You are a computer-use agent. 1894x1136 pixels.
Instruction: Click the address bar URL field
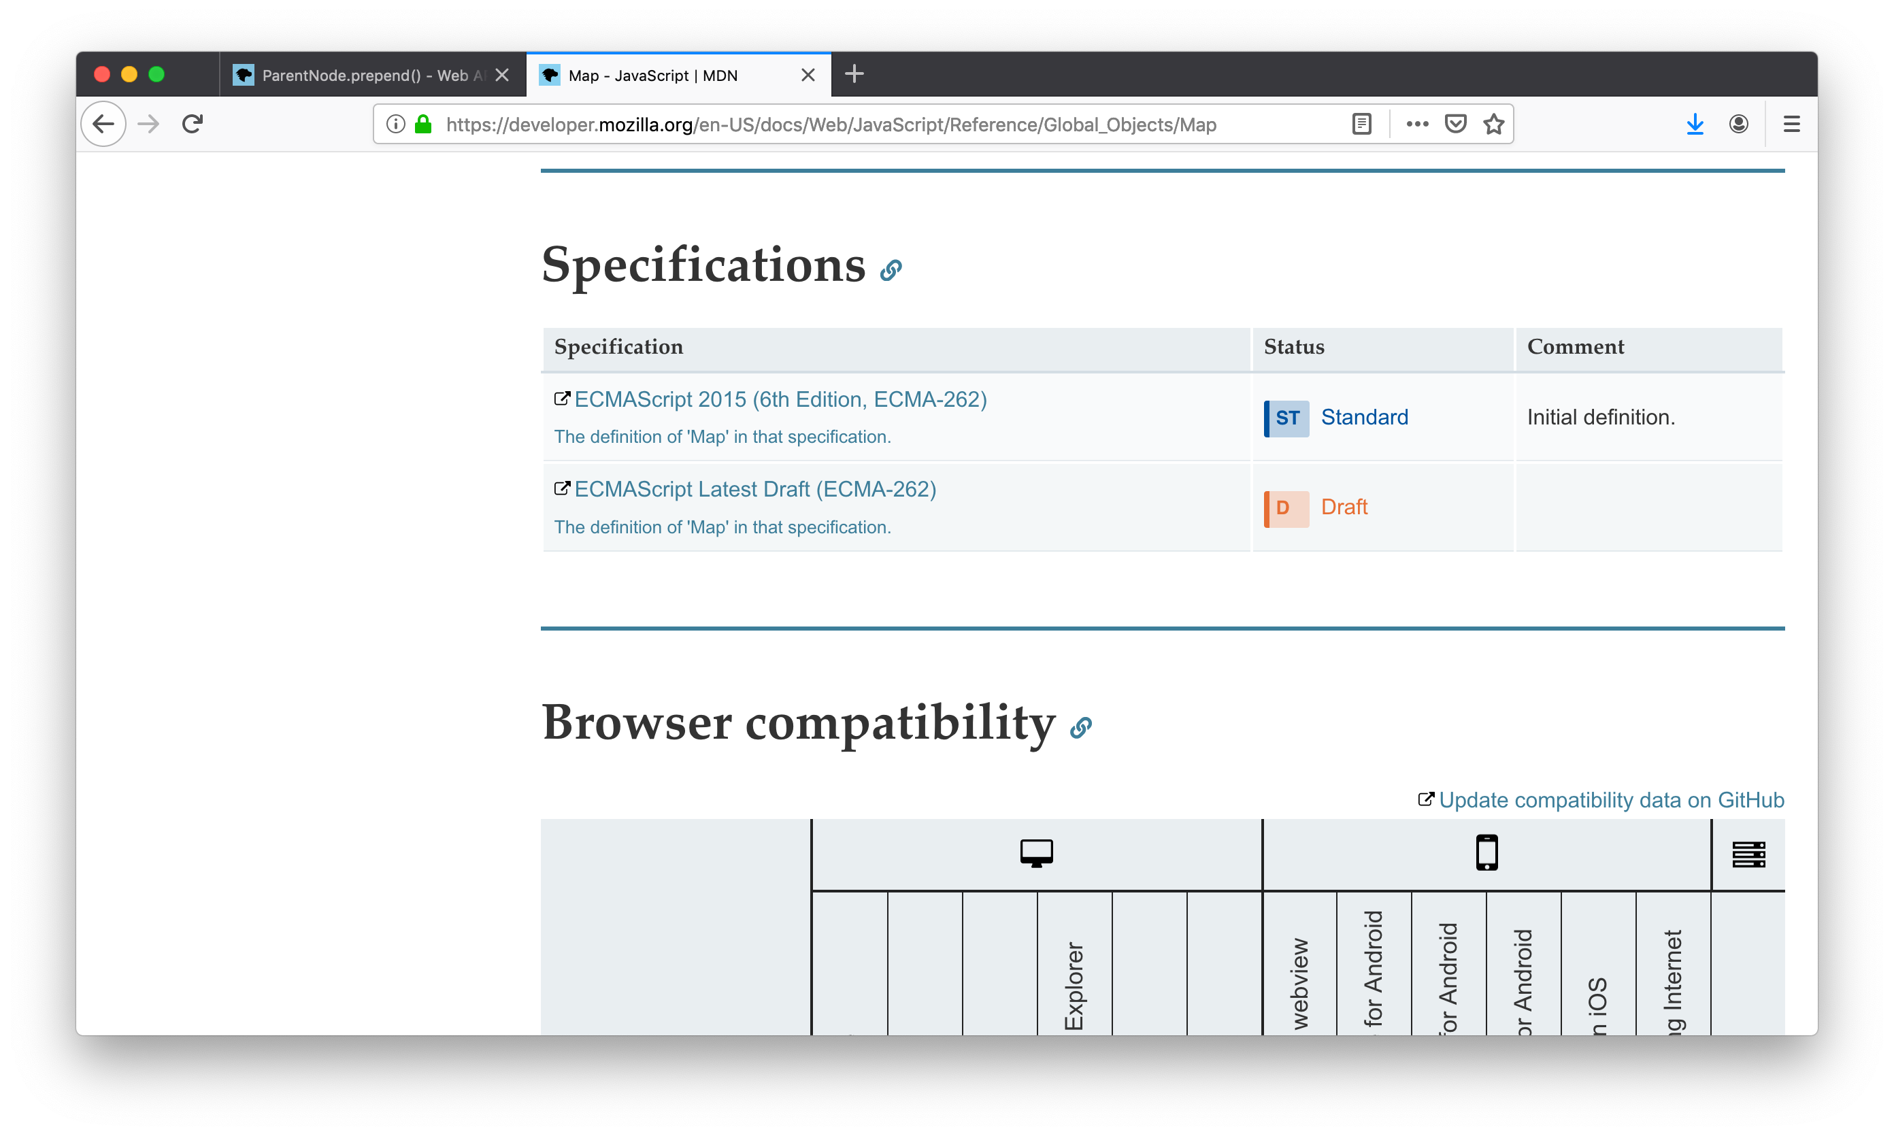[831, 124]
